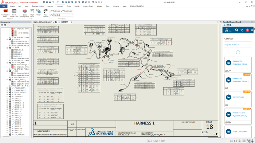This screenshot has height=143, width=255.
Task: Open Commonly Requested Library link
Action: pyautogui.click(x=240, y=62)
